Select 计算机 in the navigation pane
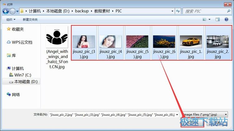 (x=18, y=68)
